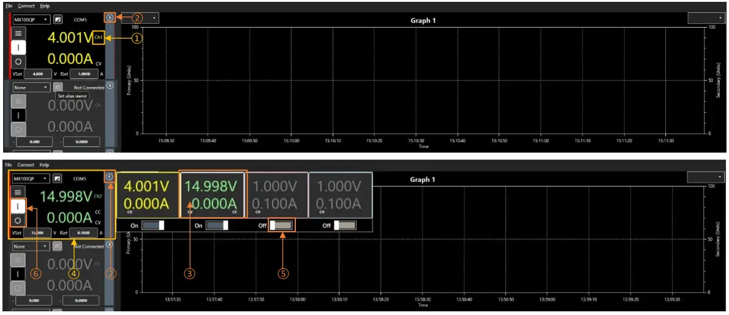Click Not Connected status in upper window
The height and width of the screenshot is (315, 729).
89,87
